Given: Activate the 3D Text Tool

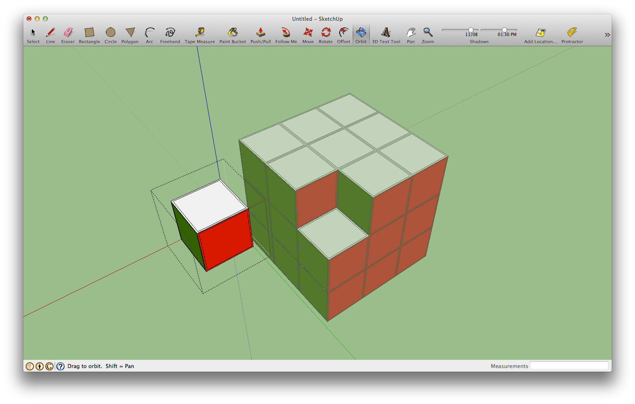Looking at the screenshot, I should tap(385, 33).
